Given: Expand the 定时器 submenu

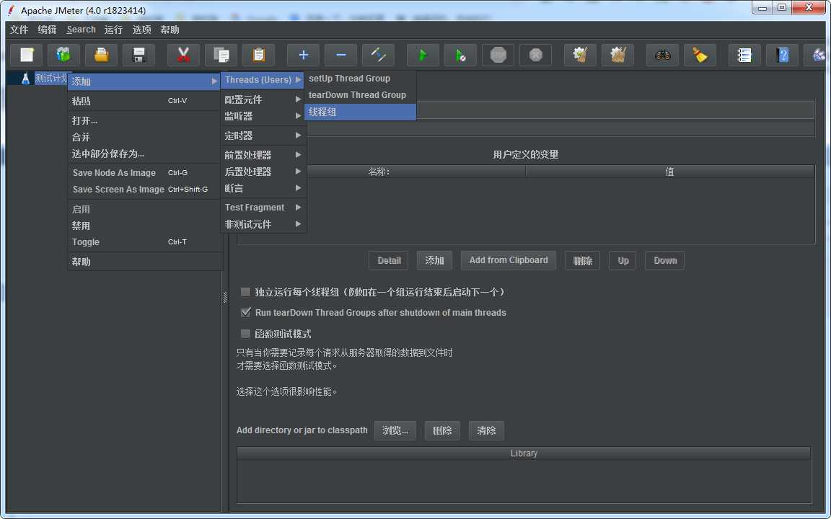Looking at the screenshot, I should point(263,136).
